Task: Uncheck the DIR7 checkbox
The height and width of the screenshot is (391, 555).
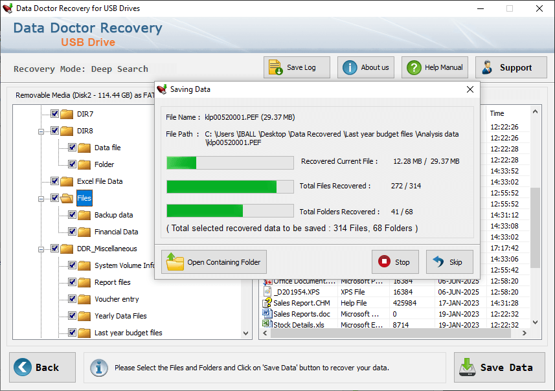Action: click(54, 113)
